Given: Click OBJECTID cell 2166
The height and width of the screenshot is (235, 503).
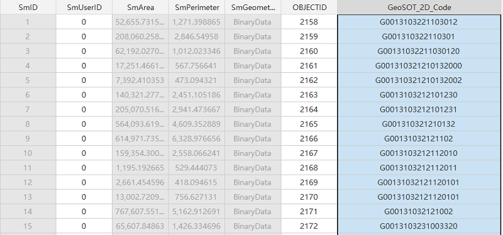Looking at the screenshot, I should click(309, 138).
